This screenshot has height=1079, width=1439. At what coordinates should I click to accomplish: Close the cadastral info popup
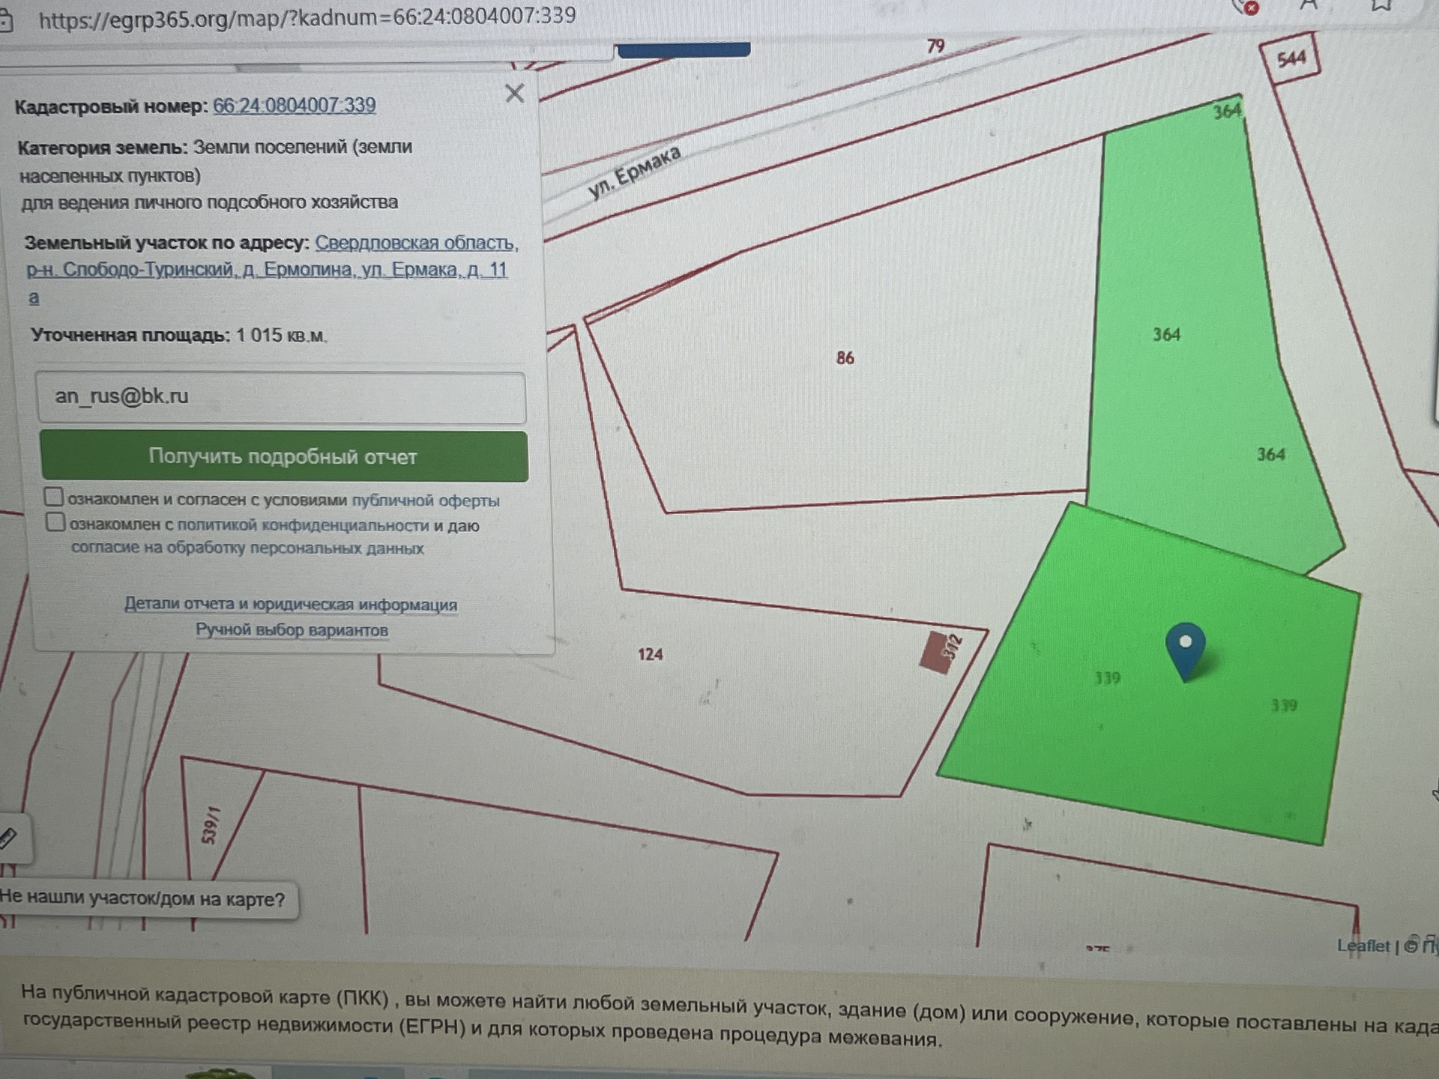pos(514,94)
